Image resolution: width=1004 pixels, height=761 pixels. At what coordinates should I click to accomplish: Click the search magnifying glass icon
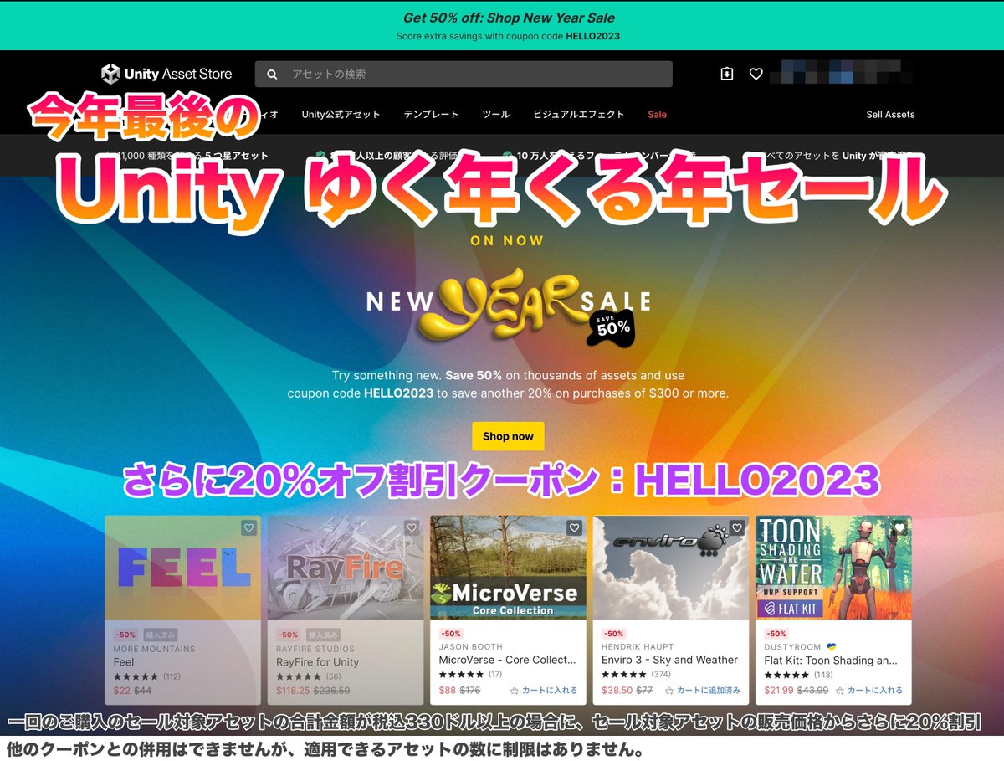click(x=272, y=74)
